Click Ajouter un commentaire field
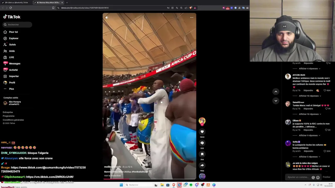Screen dimensions: 335x188 click(298, 177)
